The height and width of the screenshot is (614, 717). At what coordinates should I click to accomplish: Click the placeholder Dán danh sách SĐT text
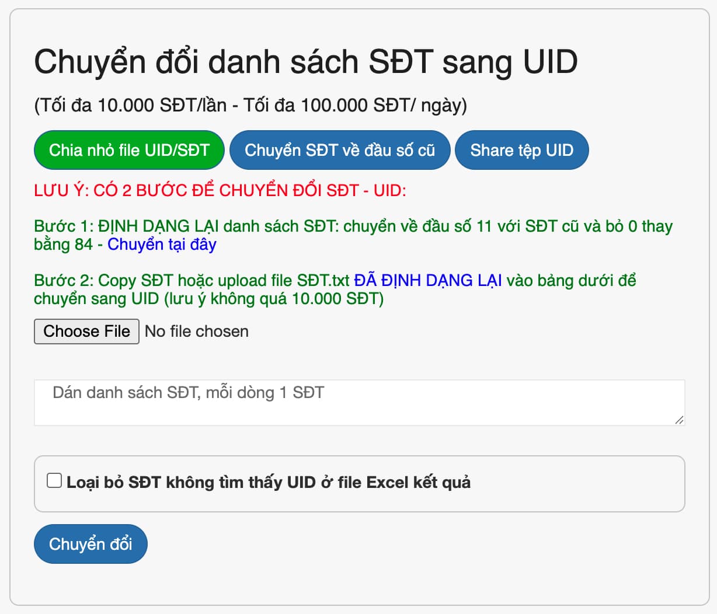click(188, 392)
